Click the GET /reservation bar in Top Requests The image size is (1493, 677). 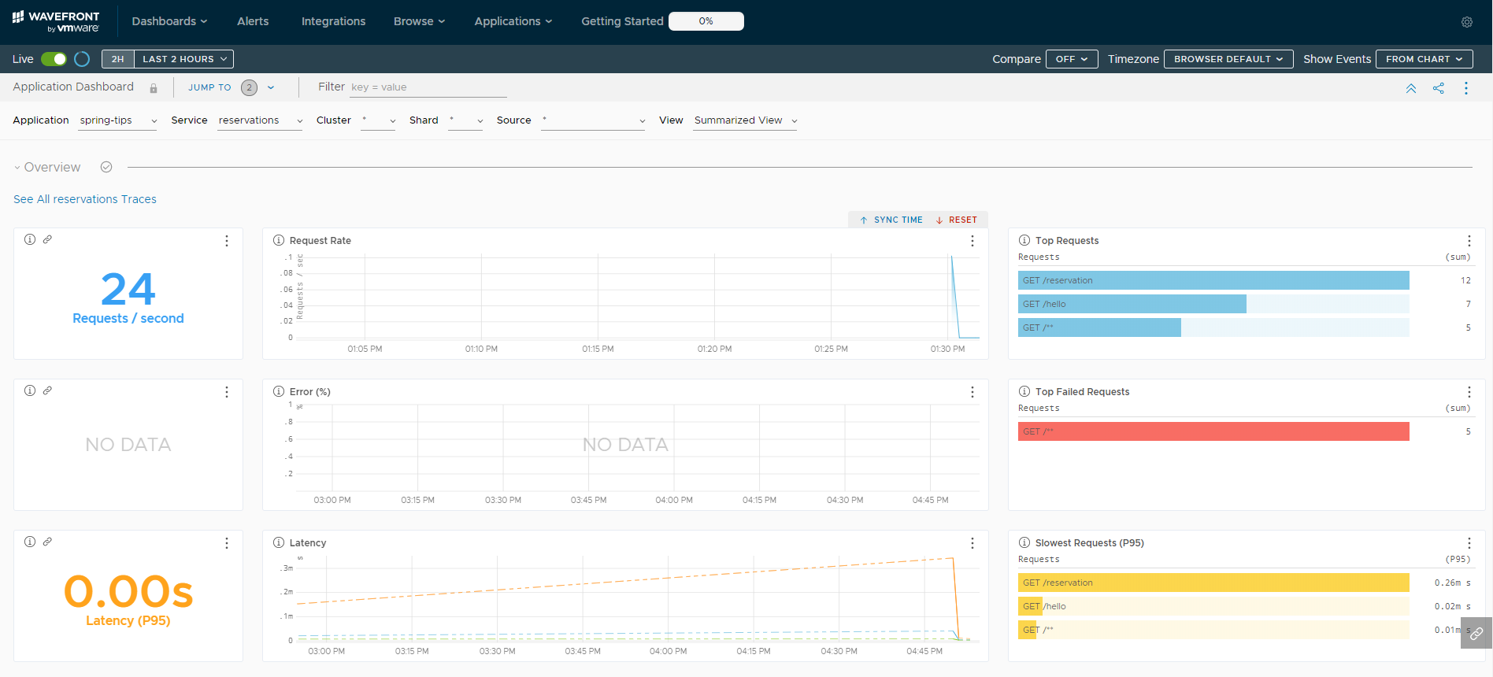click(1213, 280)
